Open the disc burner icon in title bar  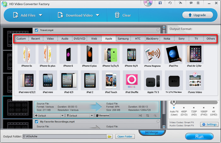[x=148, y=3]
